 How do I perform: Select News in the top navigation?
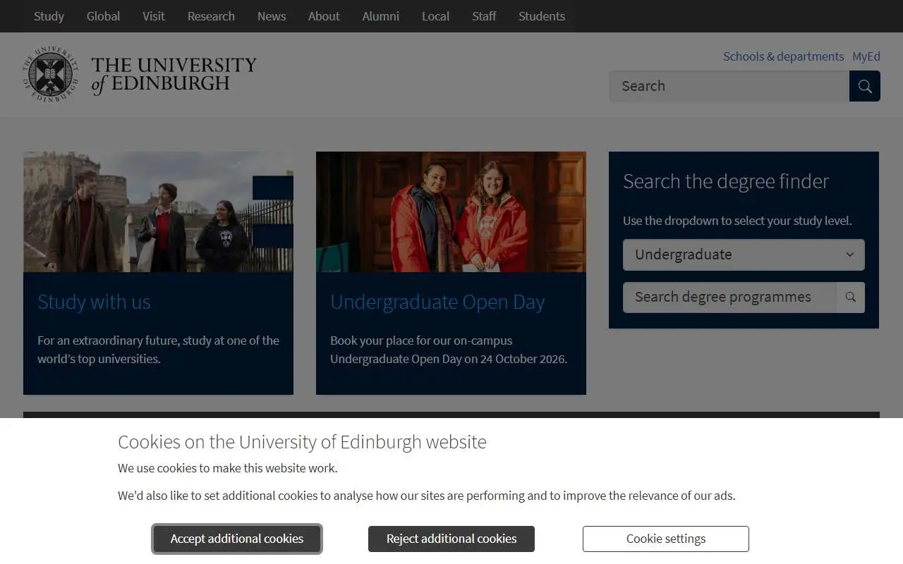[272, 16]
